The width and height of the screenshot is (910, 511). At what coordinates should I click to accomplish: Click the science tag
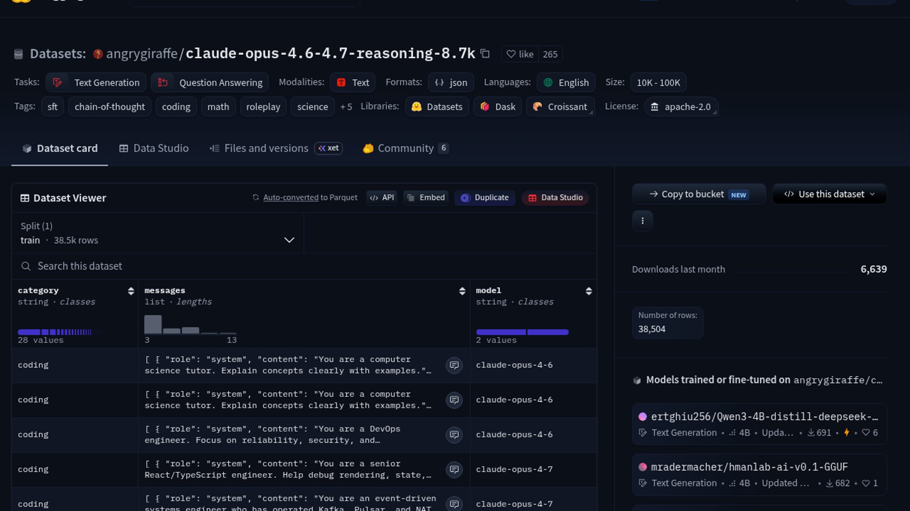coord(312,106)
